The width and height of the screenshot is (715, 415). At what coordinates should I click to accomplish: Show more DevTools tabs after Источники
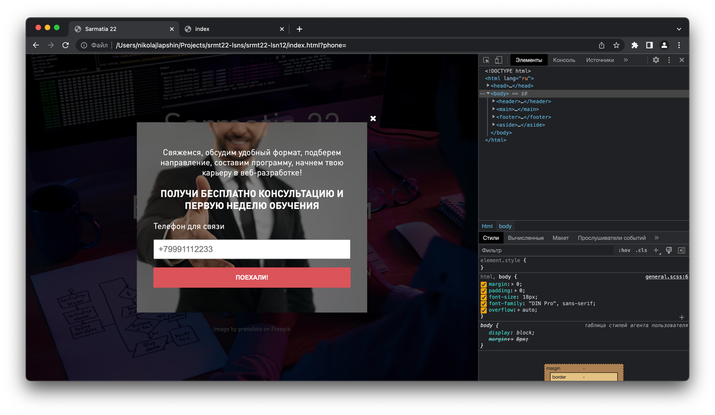point(626,60)
